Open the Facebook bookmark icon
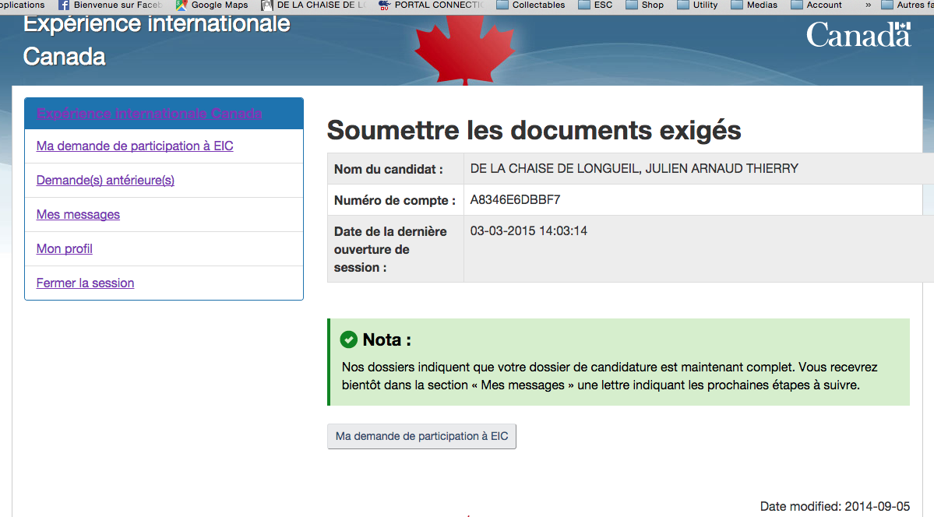 65,5
